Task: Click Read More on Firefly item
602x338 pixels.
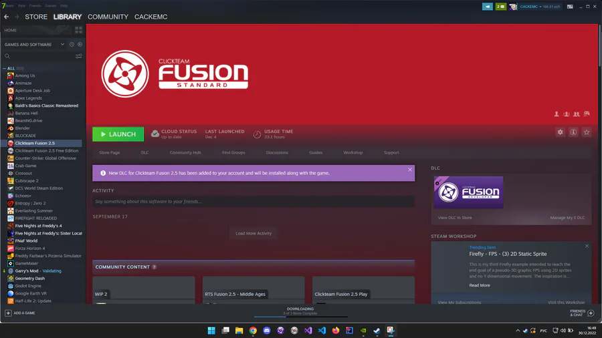Action: pyautogui.click(x=479, y=285)
